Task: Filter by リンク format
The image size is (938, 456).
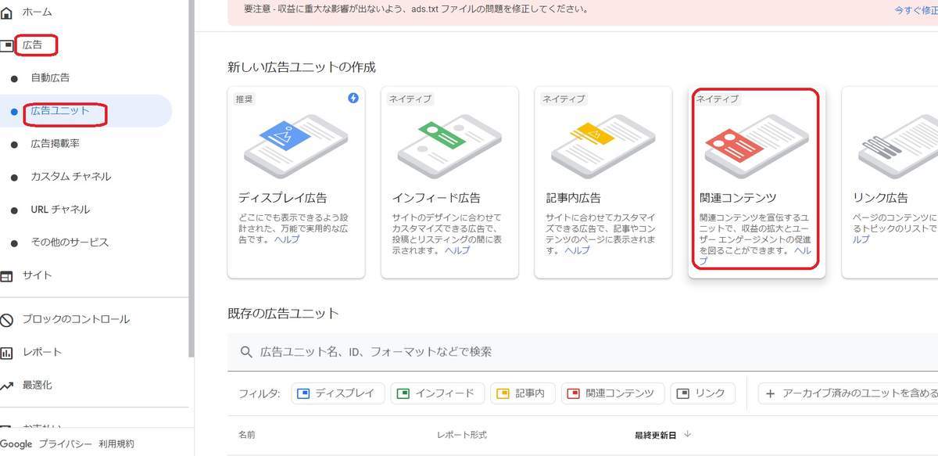Action: click(x=703, y=393)
